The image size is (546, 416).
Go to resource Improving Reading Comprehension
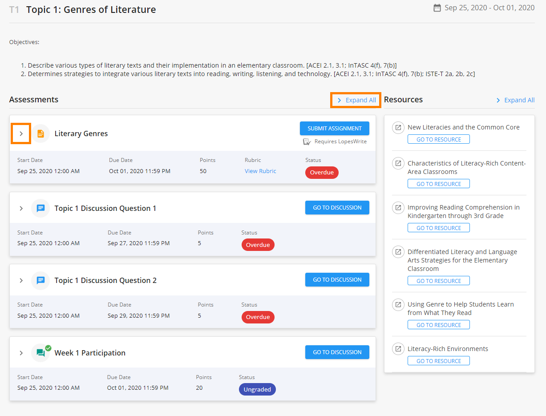tap(439, 228)
